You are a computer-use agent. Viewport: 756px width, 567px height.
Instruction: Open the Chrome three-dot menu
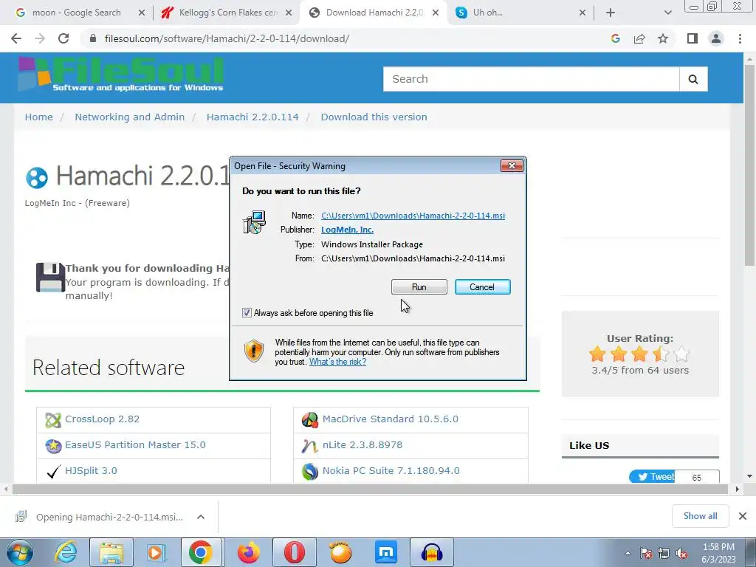[740, 38]
